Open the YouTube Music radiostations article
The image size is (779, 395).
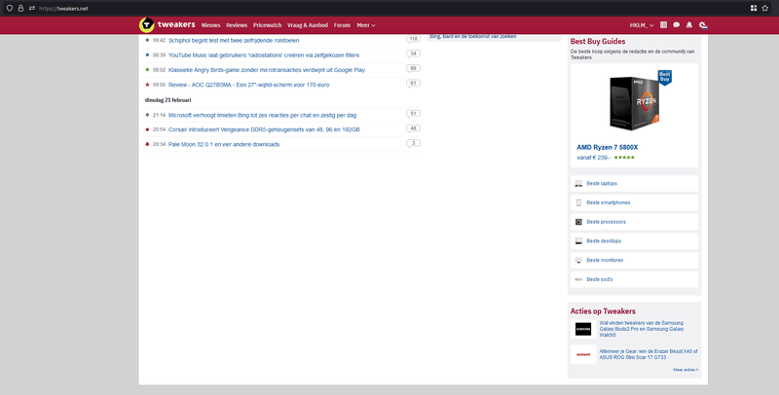point(264,55)
